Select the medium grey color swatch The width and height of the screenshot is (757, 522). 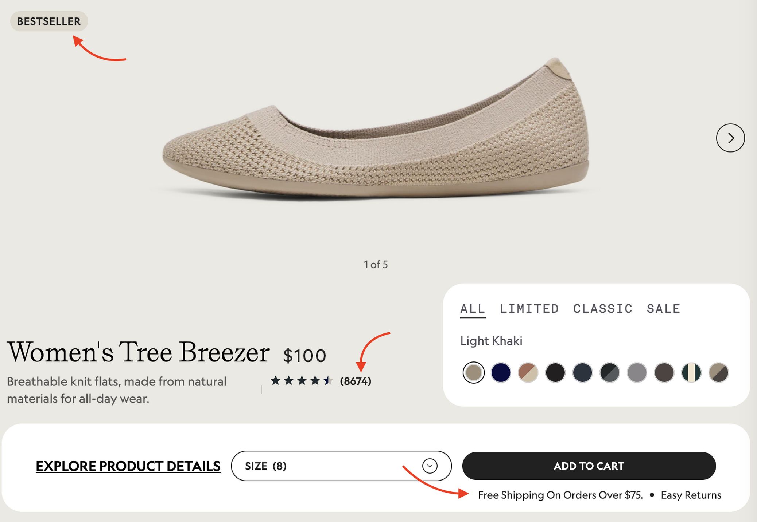637,372
